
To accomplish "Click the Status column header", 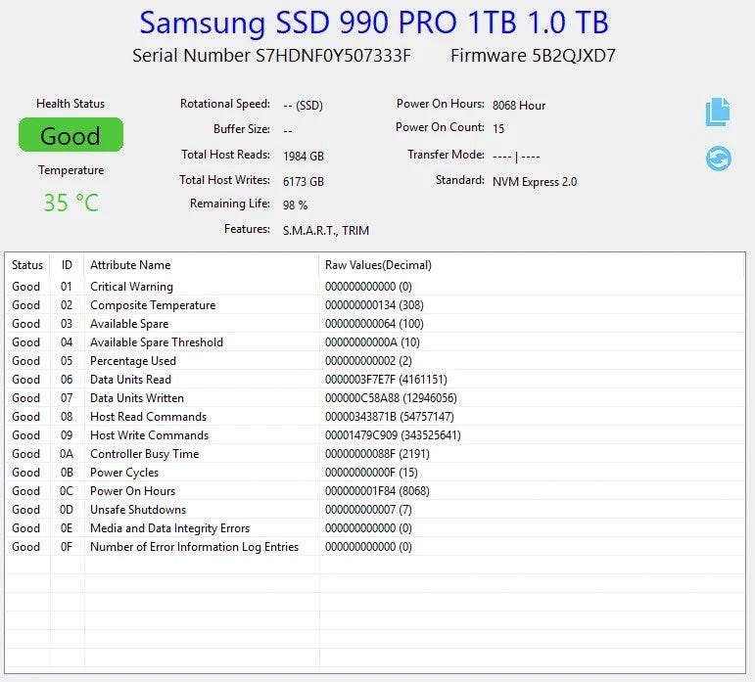I will (27, 265).
